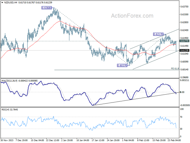Click the FE 61.8 projection label
Image resolution: width=190 pixels, height=143 pixels.
(175, 69)
